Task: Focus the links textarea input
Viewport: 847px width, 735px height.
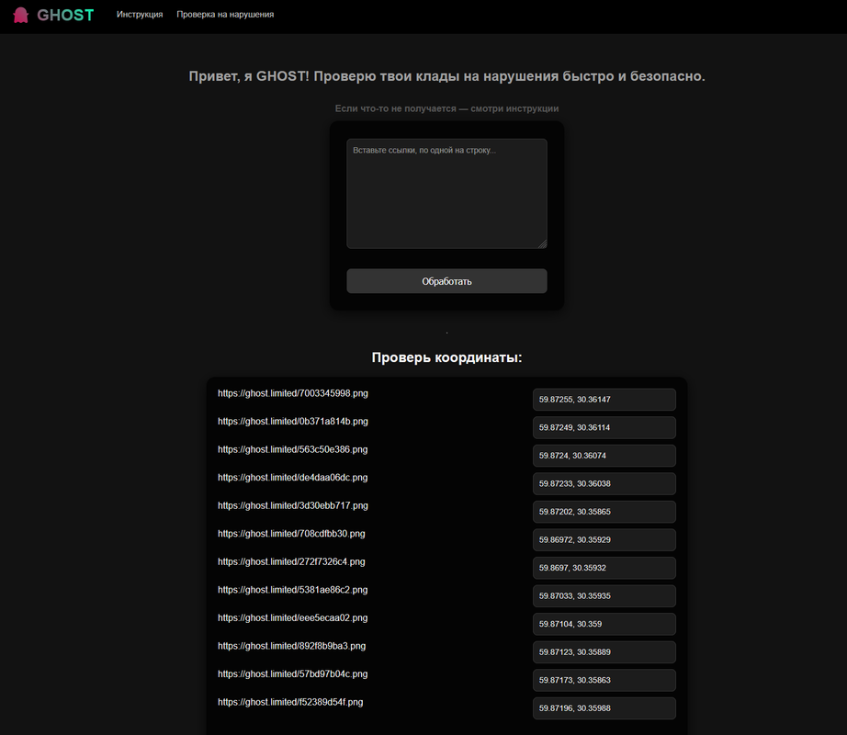Action: 446,194
